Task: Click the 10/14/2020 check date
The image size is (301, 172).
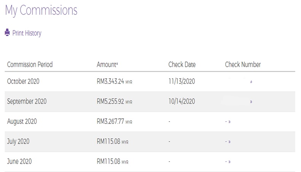Action: pos(182,102)
